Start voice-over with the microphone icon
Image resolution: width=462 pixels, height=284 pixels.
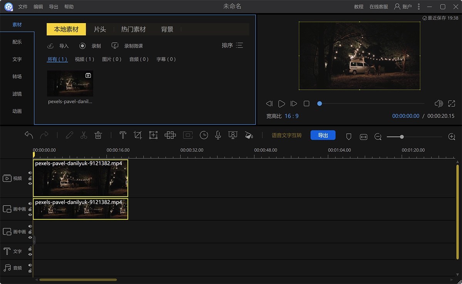point(218,135)
